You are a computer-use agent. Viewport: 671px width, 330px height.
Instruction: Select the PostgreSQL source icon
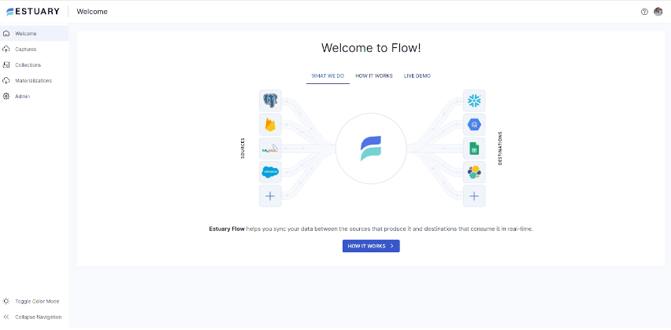[270, 101]
